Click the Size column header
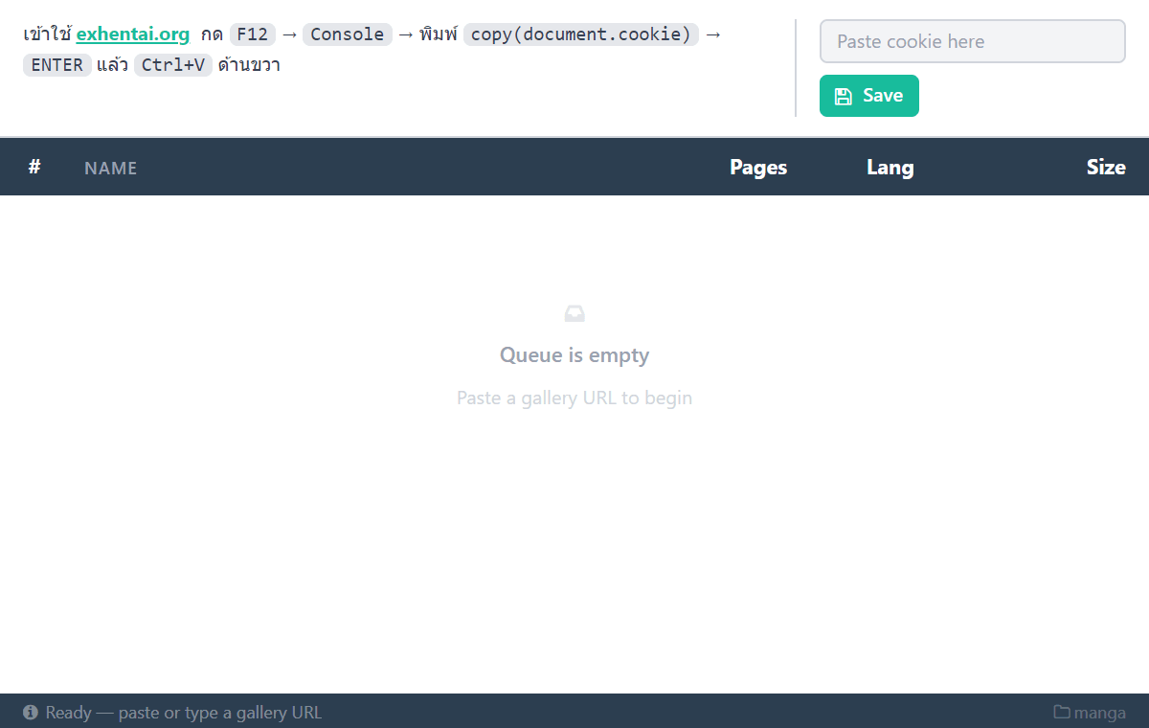Screen dimensions: 1149x728 [1106, 167]
